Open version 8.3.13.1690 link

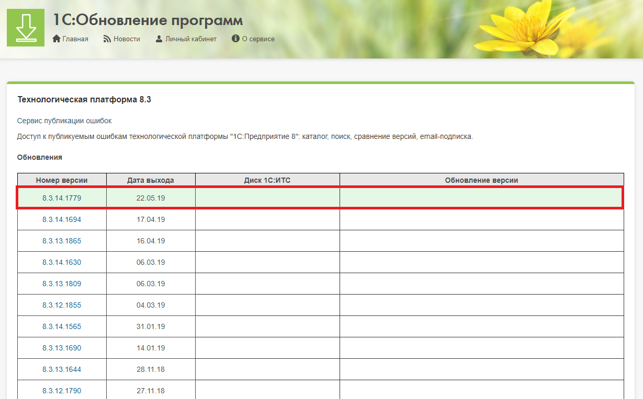(62, 348)
